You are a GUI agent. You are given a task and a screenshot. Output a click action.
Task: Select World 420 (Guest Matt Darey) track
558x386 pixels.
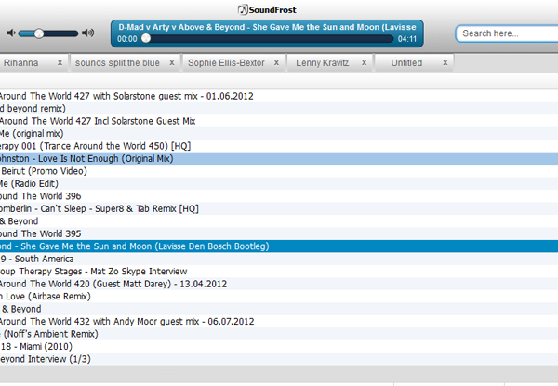pos(279,284)
